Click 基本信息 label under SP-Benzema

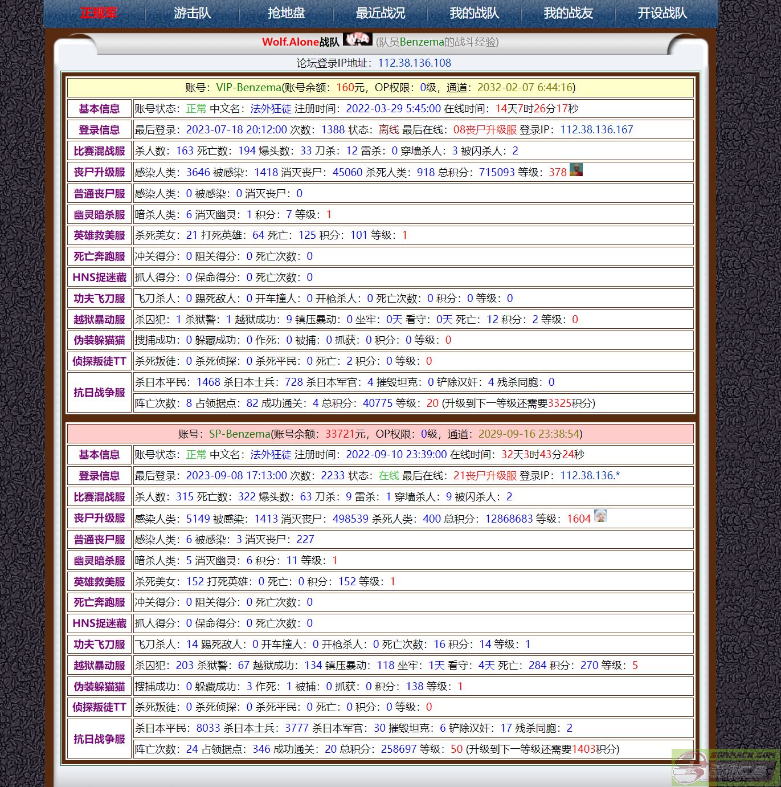99,455
